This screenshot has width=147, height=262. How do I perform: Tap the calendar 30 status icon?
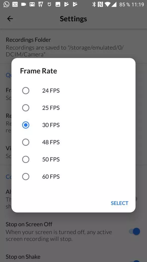(15, 5)
